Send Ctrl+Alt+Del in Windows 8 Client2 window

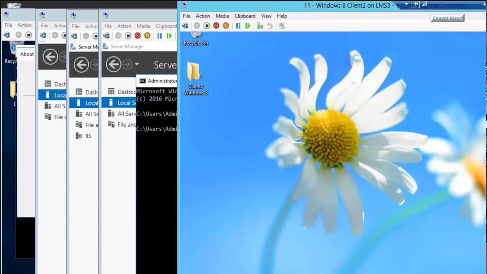pyautogui.click(x=185, y=26)
